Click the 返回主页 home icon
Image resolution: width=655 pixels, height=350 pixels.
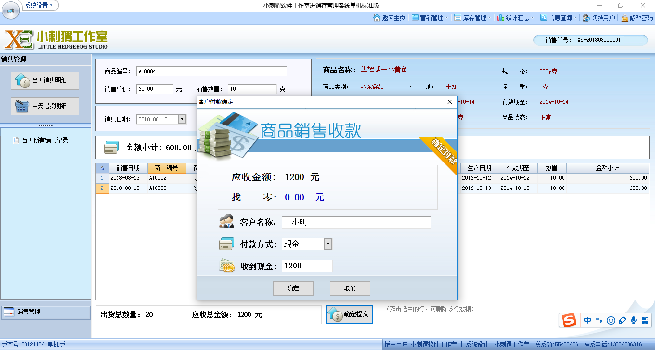click(x=377, y=18)
